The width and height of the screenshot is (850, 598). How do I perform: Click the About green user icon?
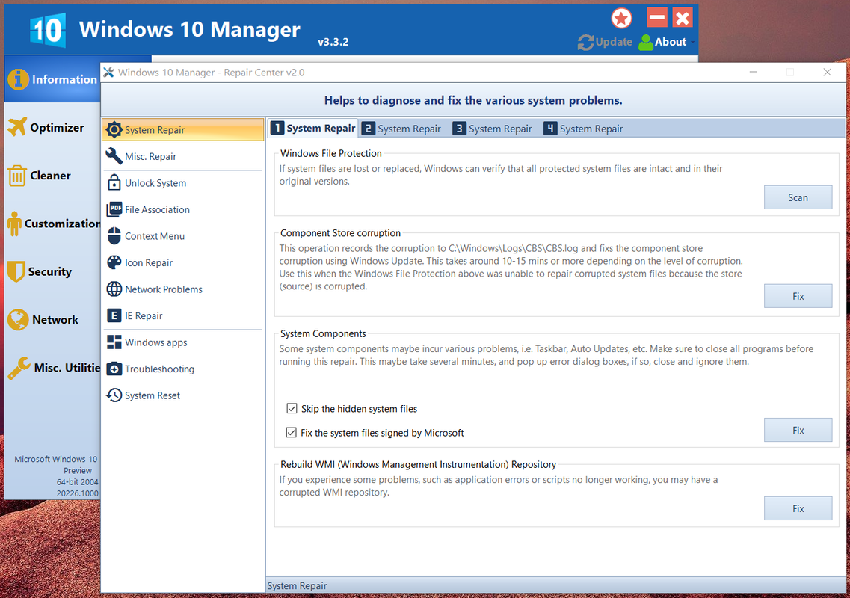[646, 43]
